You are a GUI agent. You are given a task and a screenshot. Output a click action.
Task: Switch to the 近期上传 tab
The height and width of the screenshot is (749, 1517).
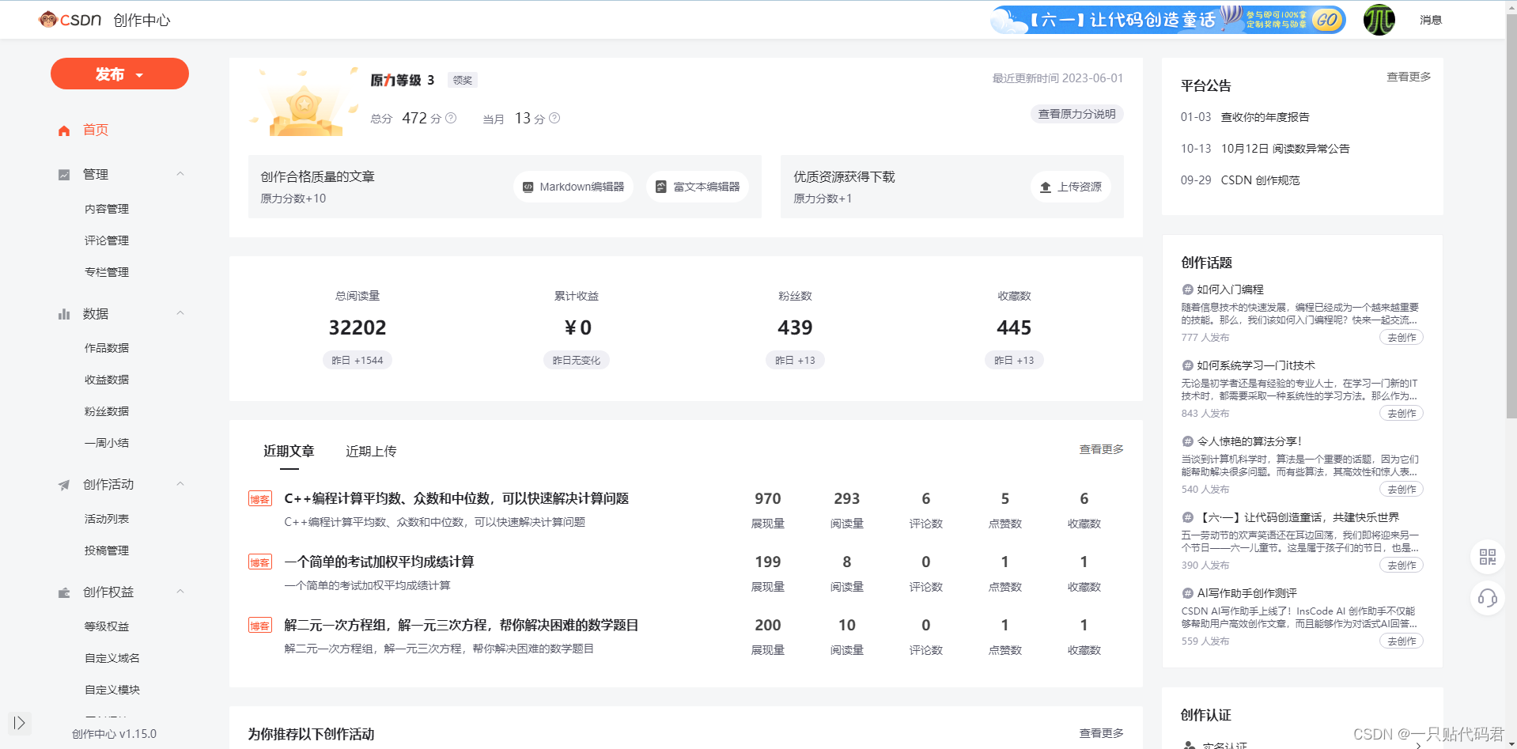point(371,451)
